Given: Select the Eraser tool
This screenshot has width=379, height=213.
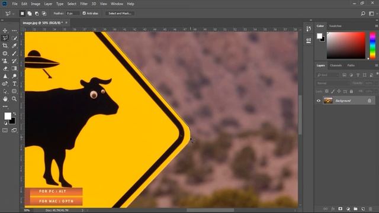Looking at the screenshot, I should (x=5, y=69).
